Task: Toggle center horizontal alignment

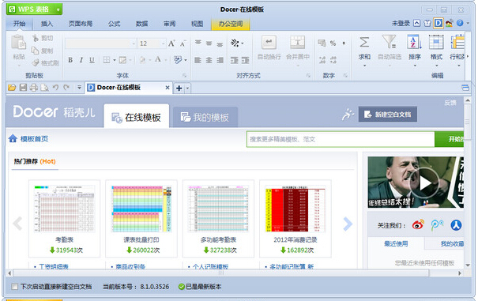Action: [x=209, y=60]
